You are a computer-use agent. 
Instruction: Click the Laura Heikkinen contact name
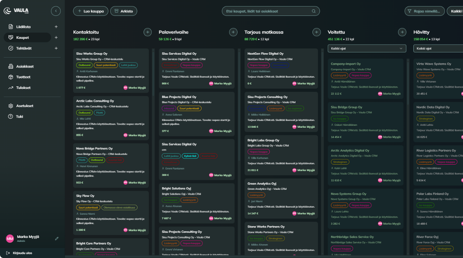tap(261, 72)
